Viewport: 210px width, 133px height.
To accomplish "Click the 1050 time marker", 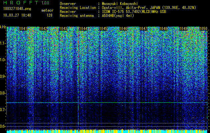I will (203, 29).
